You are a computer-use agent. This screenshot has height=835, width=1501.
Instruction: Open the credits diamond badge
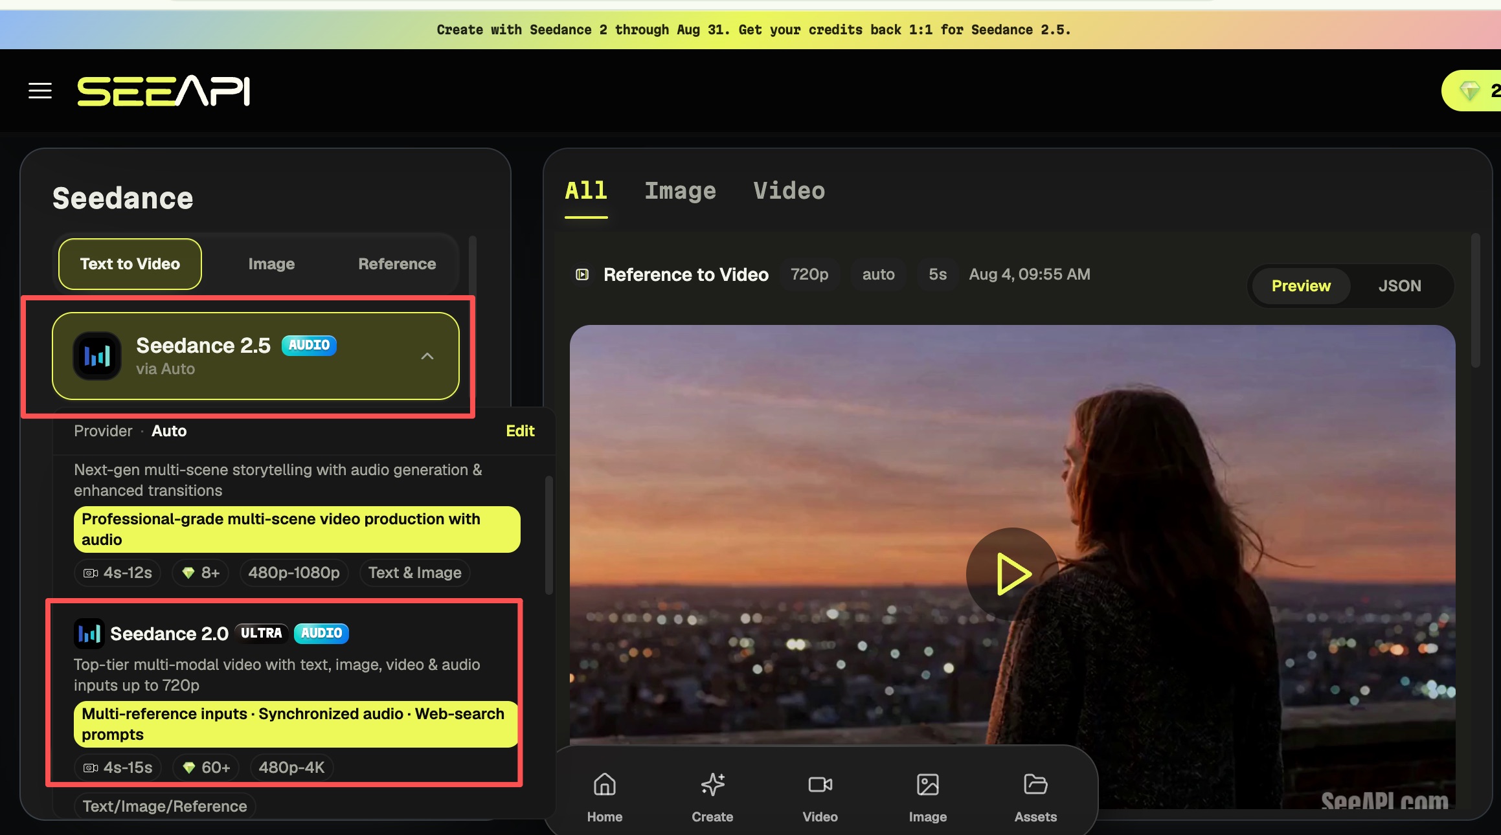tap(1471, 91)
